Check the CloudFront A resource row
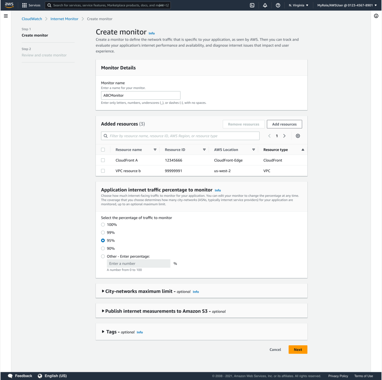The height and width of the screenshot is (380, 382). click(103, 161)
